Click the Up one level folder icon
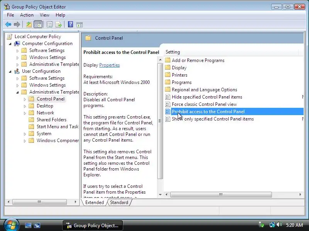This screenshot has width=309, height=231. [29, 25]
